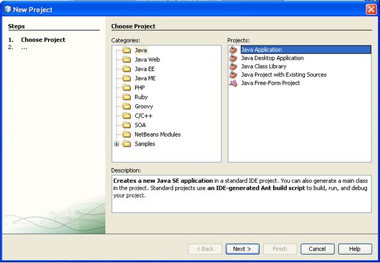The height and width of the screenshot is (263, 380).
Task: Click the Java Project with Existing Sources icon
Action: click(233, 74)
